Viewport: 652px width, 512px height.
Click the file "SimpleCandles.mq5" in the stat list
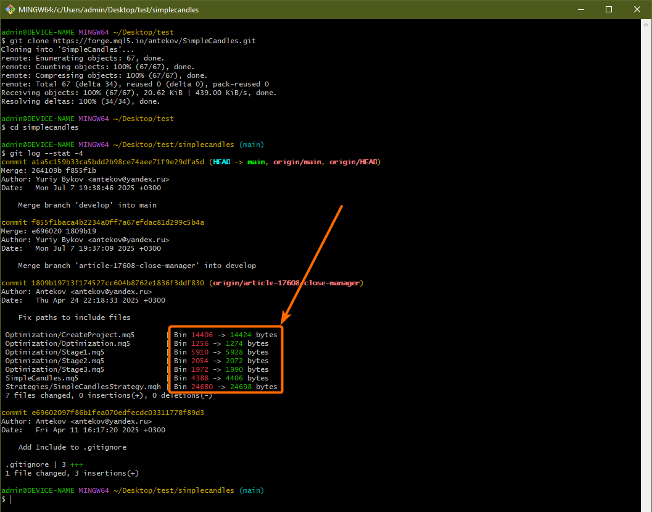pyautogui.click(x=42, y=378)
